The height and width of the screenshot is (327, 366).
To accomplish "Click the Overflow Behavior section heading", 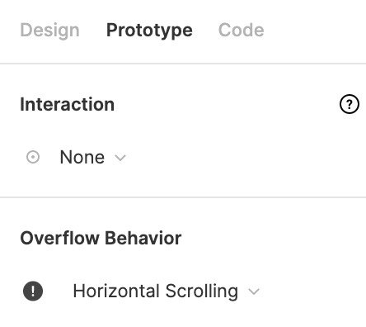I will [x=101, y=238].
